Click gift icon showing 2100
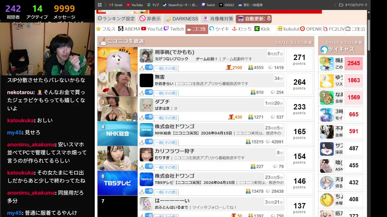 tap(229, 68)
